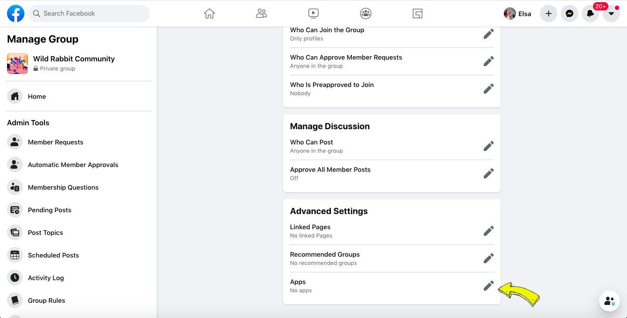Open Group Rules in sidebar
Image resolution: width=627 pixels, height=318 pixels.
(x=78, y=301)
